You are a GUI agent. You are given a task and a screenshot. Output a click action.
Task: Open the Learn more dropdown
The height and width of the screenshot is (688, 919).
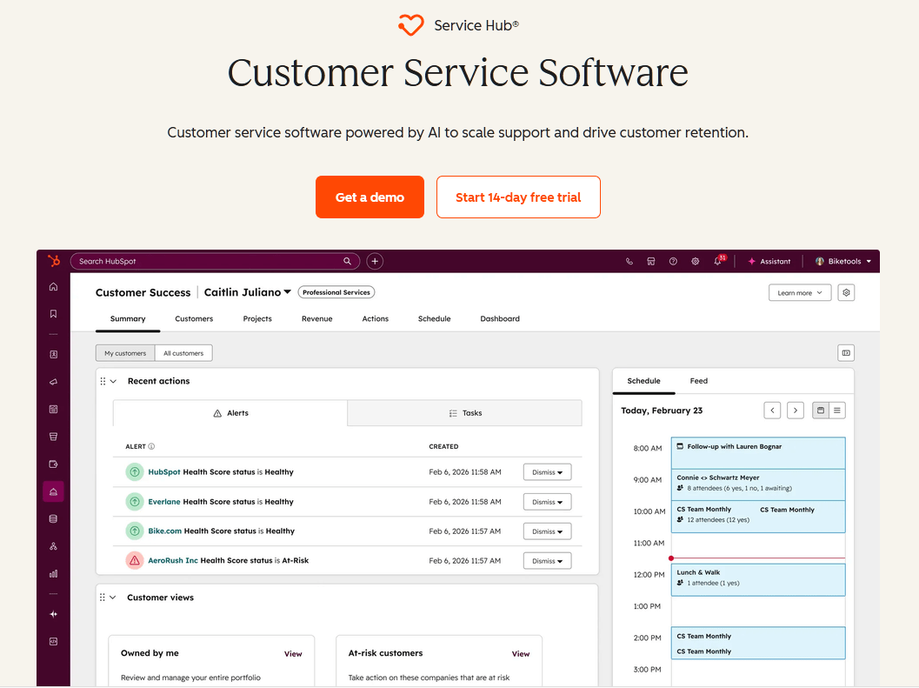[x=799, y=292]
